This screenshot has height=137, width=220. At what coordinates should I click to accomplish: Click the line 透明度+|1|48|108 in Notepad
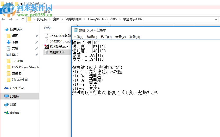(89, 51)
